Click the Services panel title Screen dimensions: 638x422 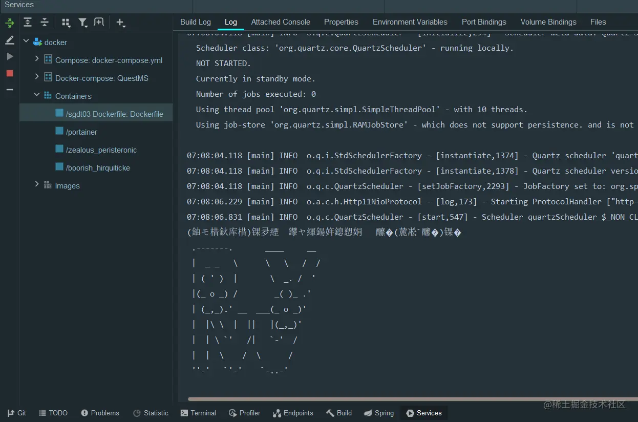19,5
